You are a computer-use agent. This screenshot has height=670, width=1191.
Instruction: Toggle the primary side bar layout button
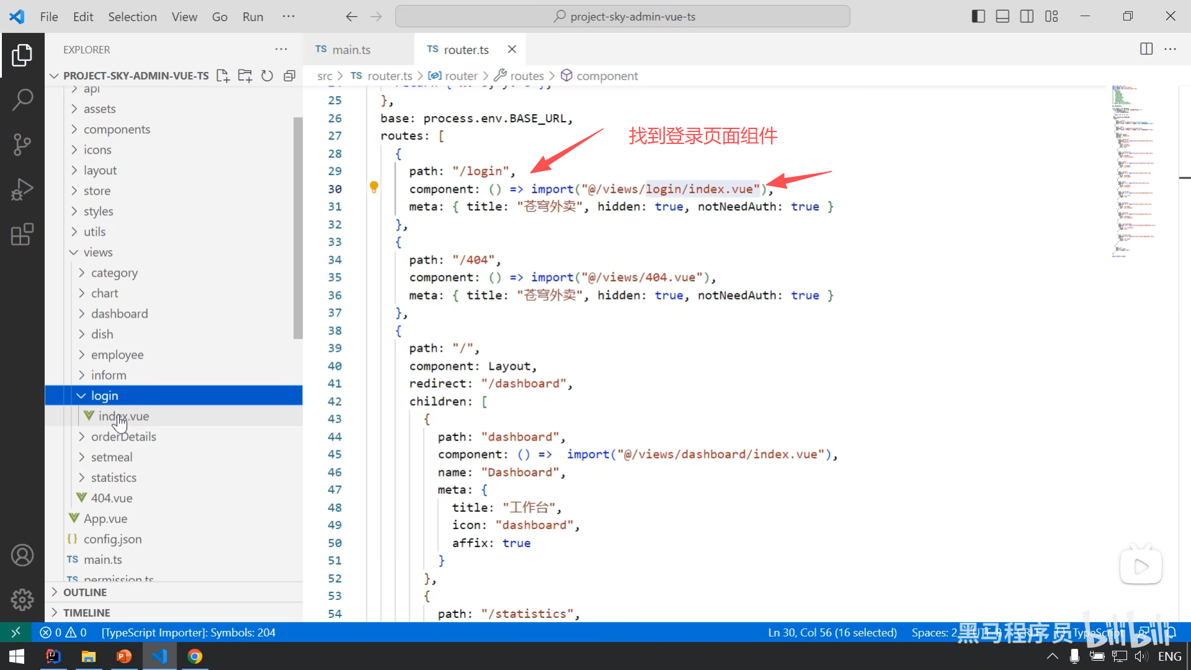978,17
